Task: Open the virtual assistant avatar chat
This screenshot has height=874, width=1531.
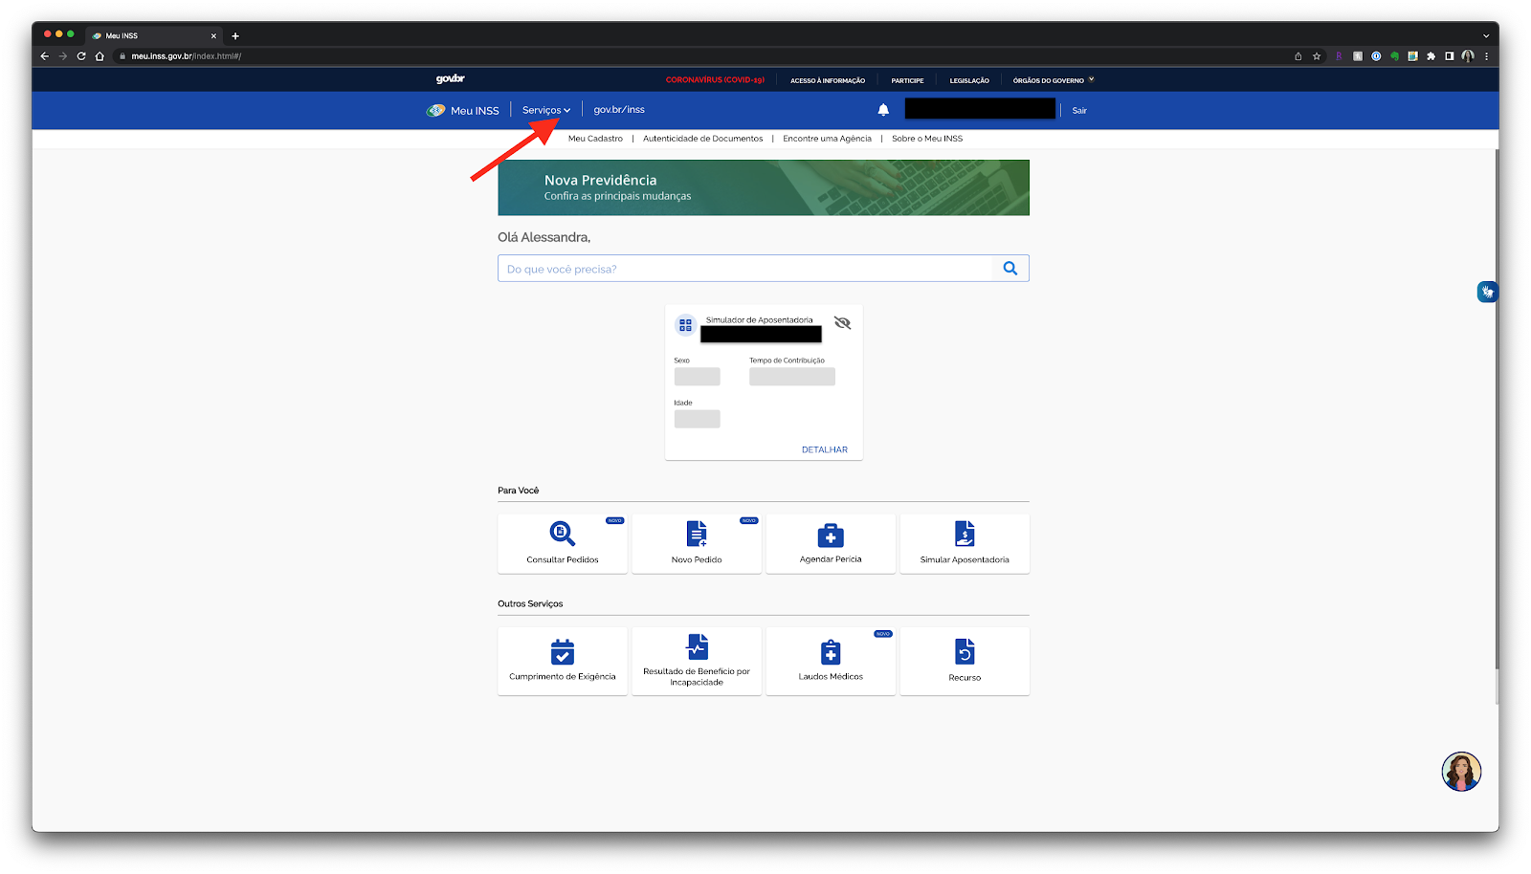Action: point(1461,772)
